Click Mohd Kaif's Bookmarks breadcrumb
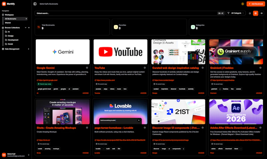The height and width of the screenshot is (159, 267). [49, 4]
